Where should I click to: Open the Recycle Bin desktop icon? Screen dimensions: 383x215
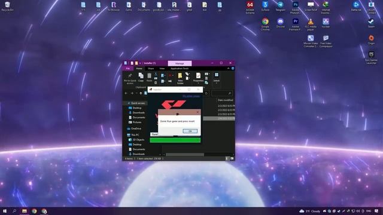(x=7, y=7)
